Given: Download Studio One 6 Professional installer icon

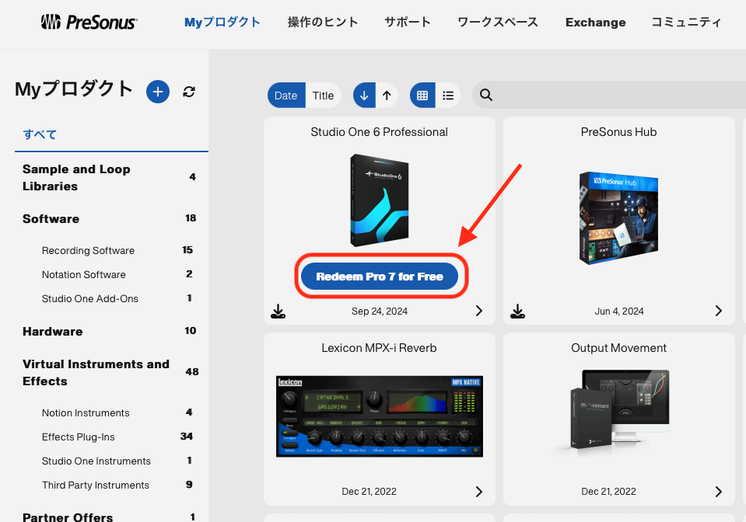Looking at the screenshot, I should (x=278, y=311).
